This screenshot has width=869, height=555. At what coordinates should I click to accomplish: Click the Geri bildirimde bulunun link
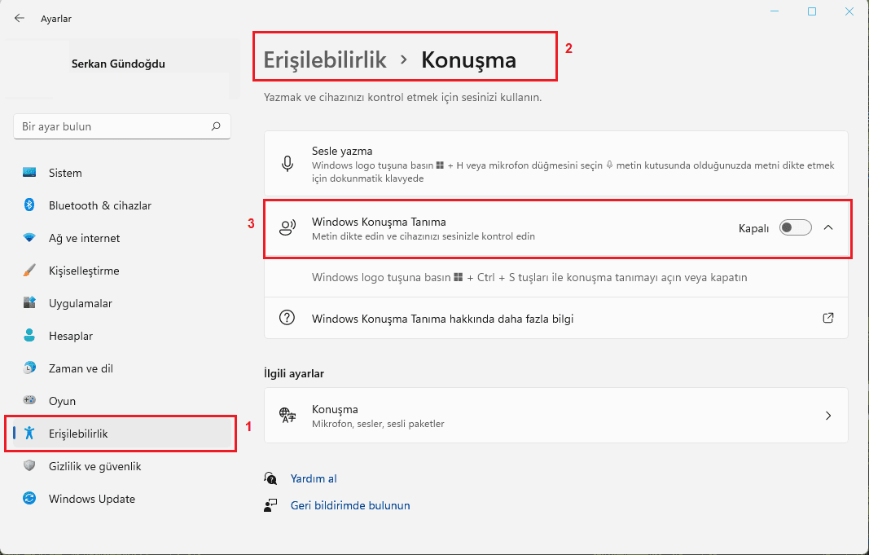(x=350, y=505)
